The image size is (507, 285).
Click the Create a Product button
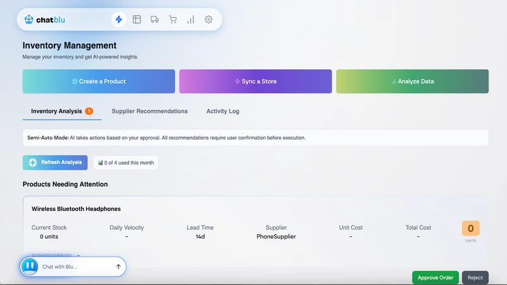[99, 82]
